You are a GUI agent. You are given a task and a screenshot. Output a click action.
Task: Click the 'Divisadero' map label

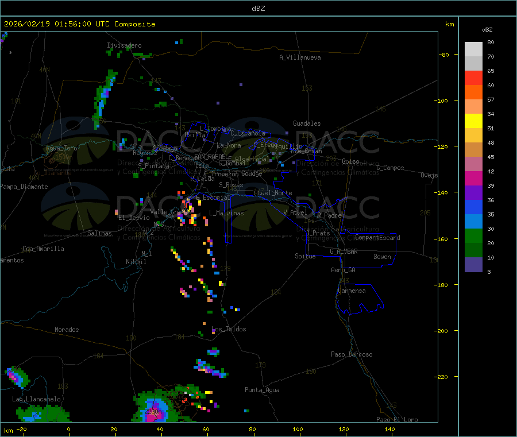tap(124, 45)
